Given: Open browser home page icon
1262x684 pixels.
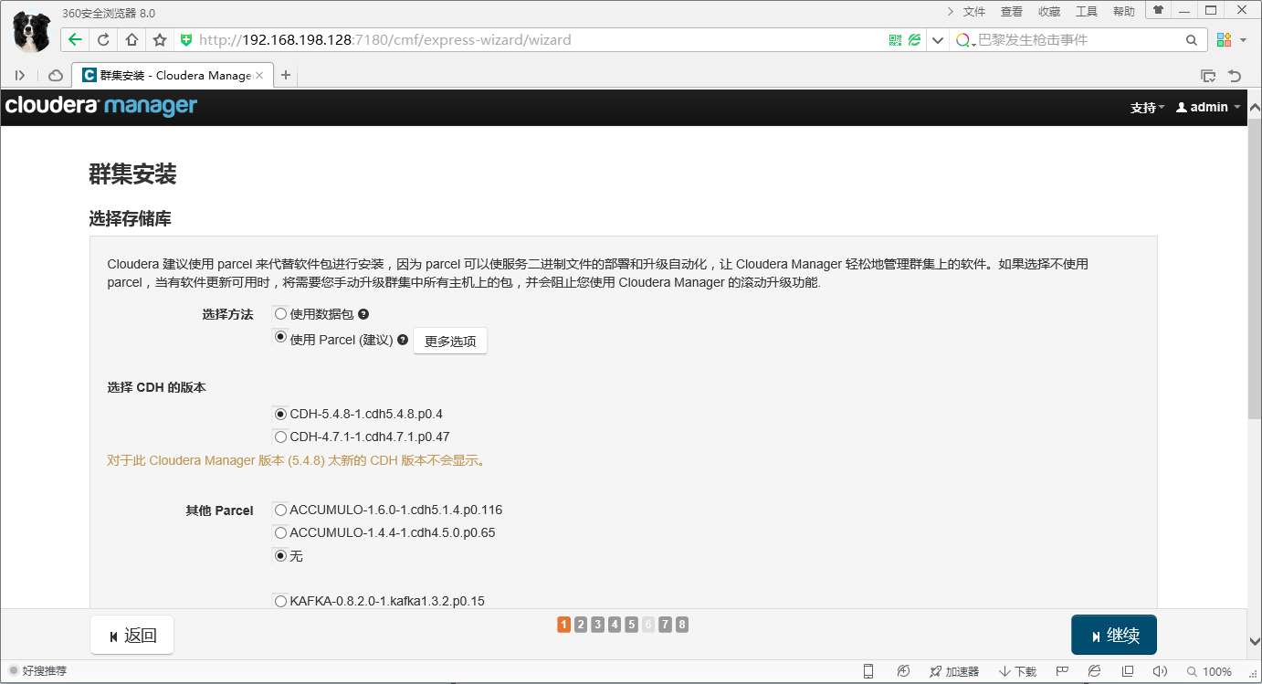Looking at the screenshot, I should click(x=131, y=40).
